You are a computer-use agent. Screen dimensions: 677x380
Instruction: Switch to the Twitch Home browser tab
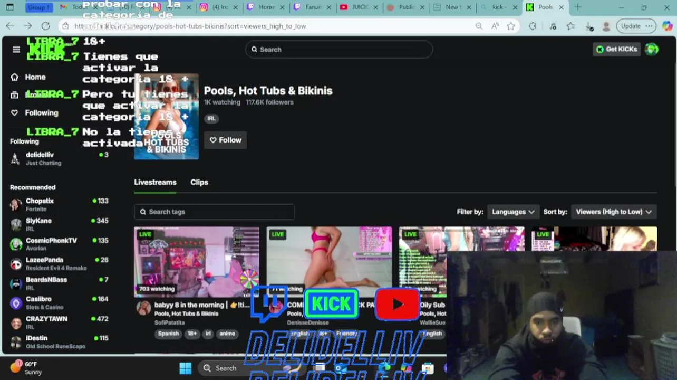pyautogui.click(x=266, y=7)
